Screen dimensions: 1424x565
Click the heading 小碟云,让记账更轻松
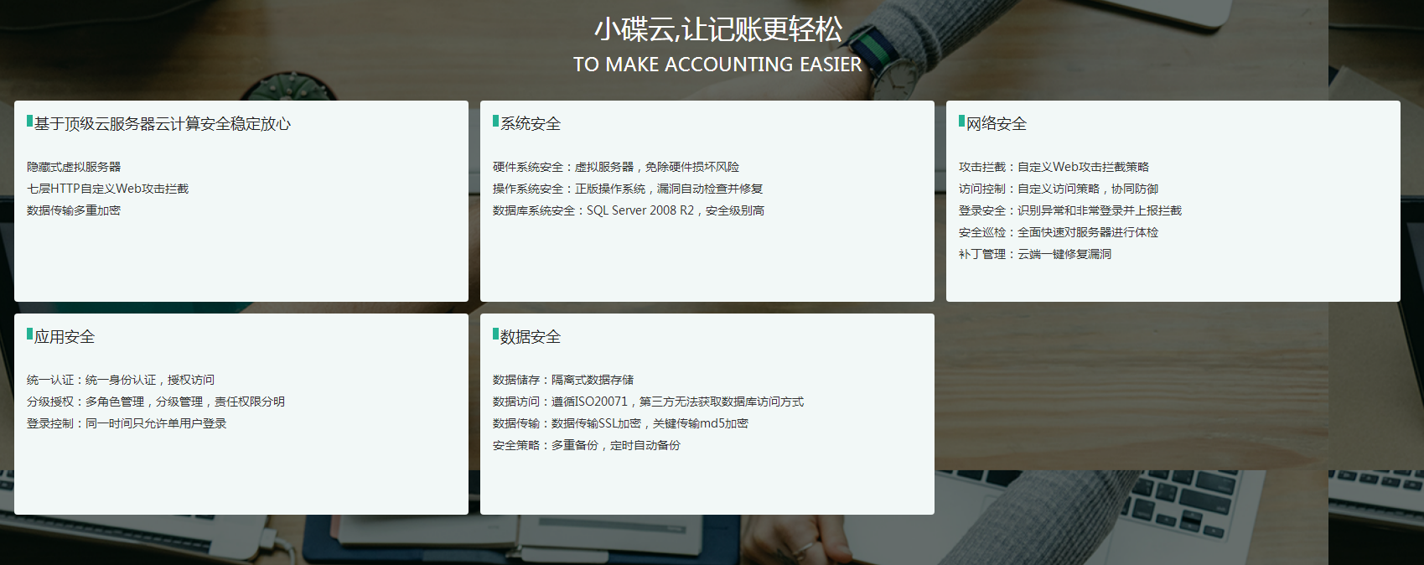[x=718, y=29]
